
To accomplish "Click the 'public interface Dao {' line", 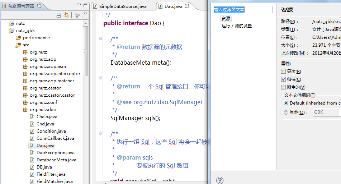I will (x=134, y=23).
